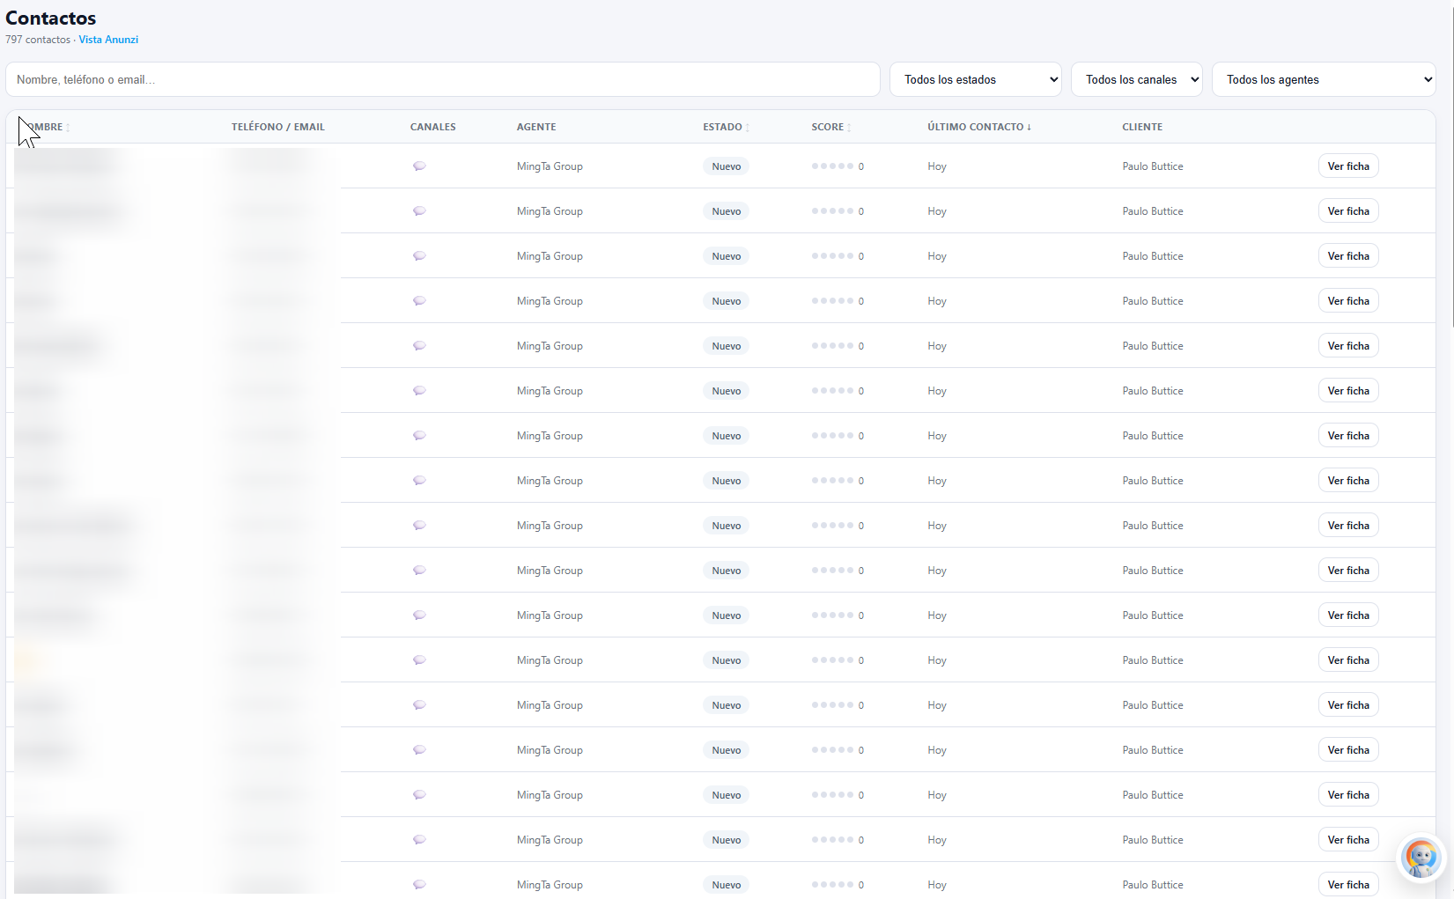Focus the name, phone or email search field

pyautogui.click(x=442, y=79)
